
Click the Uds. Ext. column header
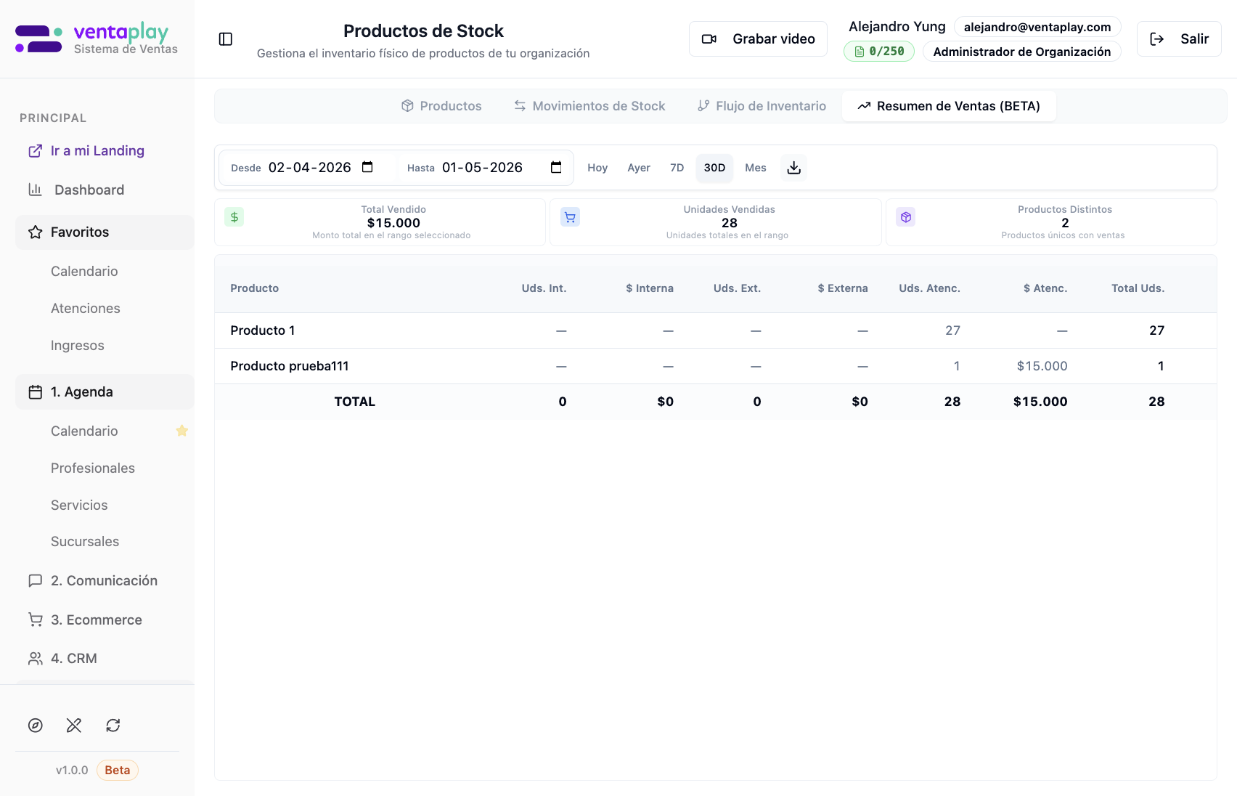737,288
